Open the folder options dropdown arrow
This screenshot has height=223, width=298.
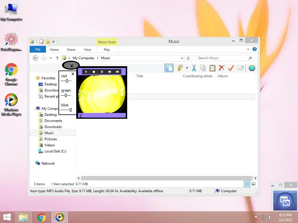coord(187,68)
